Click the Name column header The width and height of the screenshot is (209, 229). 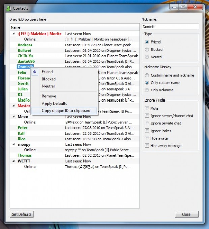pyautogui.click(x=37, y=27)
